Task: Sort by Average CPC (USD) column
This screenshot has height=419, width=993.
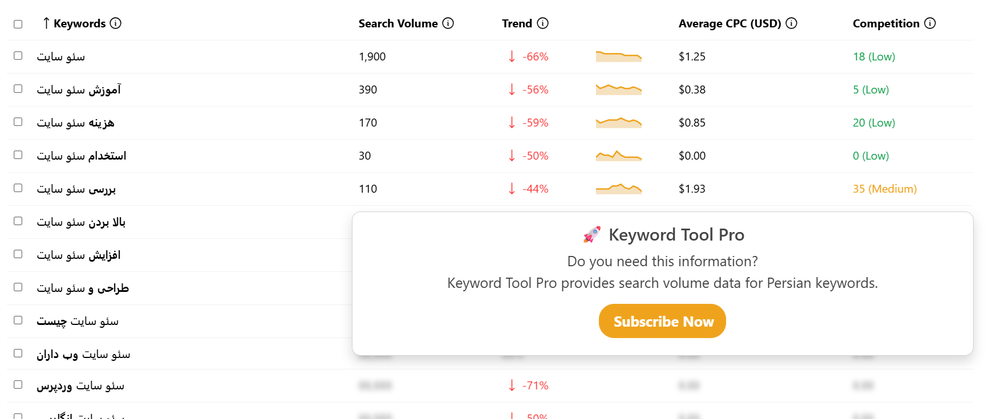Action: [x=729, y=23]
